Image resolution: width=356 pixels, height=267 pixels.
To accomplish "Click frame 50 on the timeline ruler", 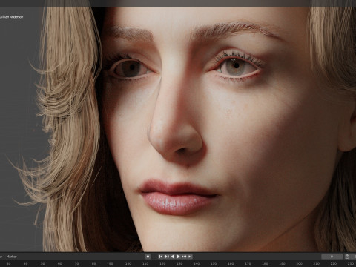I will point(42,263).
